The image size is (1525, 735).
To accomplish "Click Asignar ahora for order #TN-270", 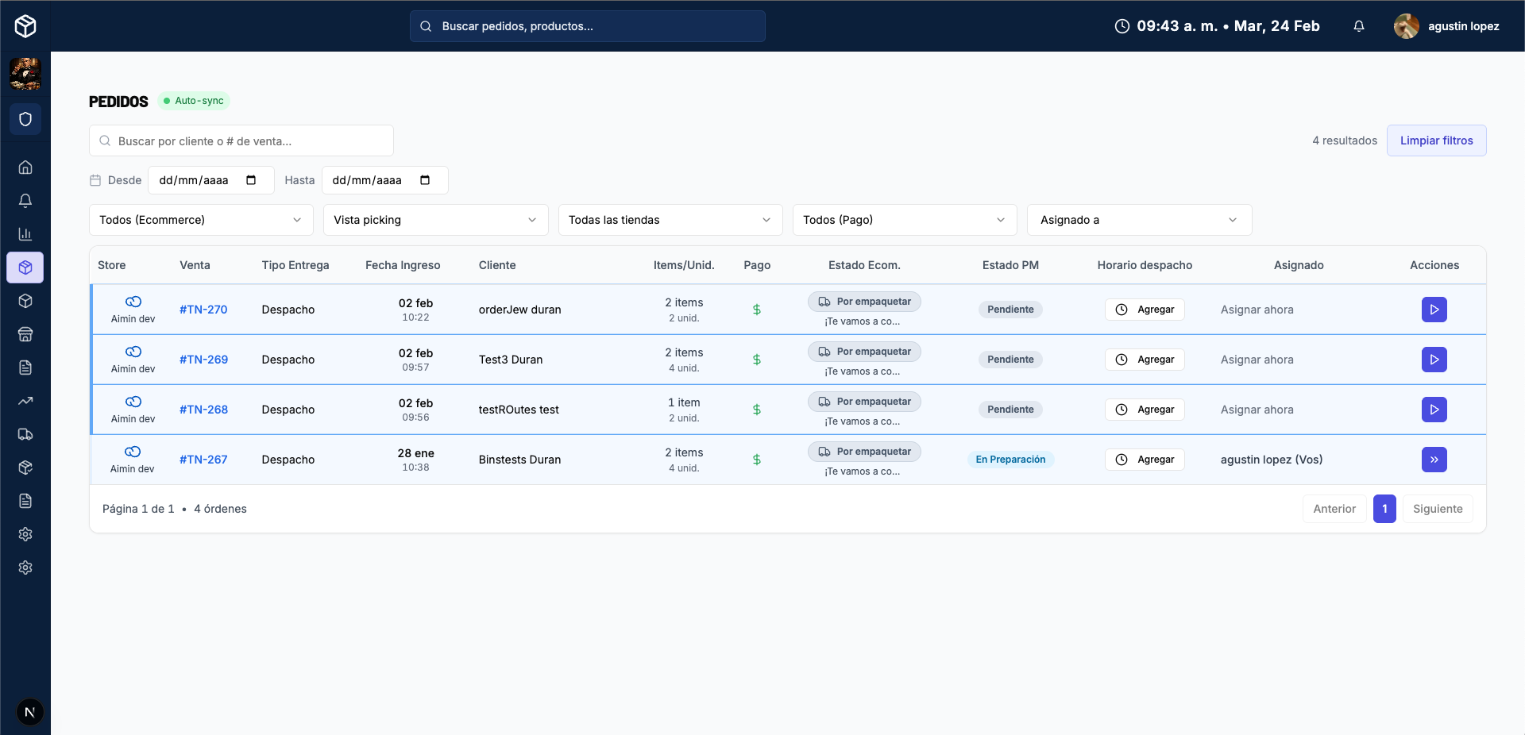I will (1257, 310).
